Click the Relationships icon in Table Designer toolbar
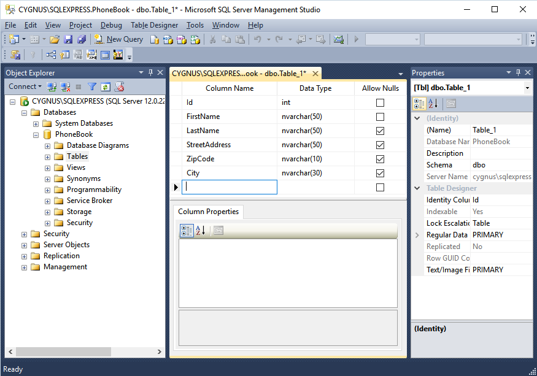The image size is (537, 376). (x=51, y=55)
